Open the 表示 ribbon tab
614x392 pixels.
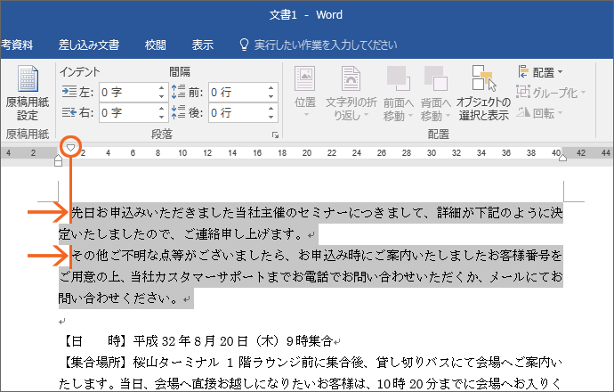[203, 45]
